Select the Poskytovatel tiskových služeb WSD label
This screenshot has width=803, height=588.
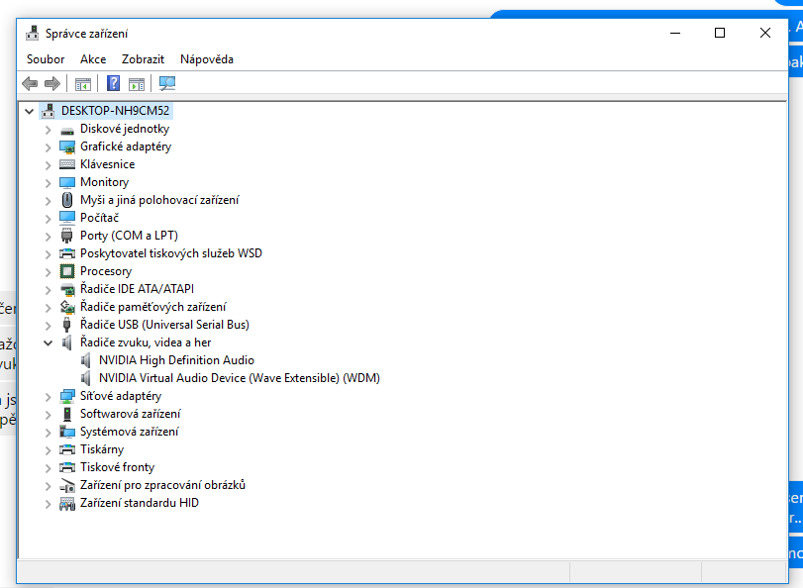click(x=171, y=253)
